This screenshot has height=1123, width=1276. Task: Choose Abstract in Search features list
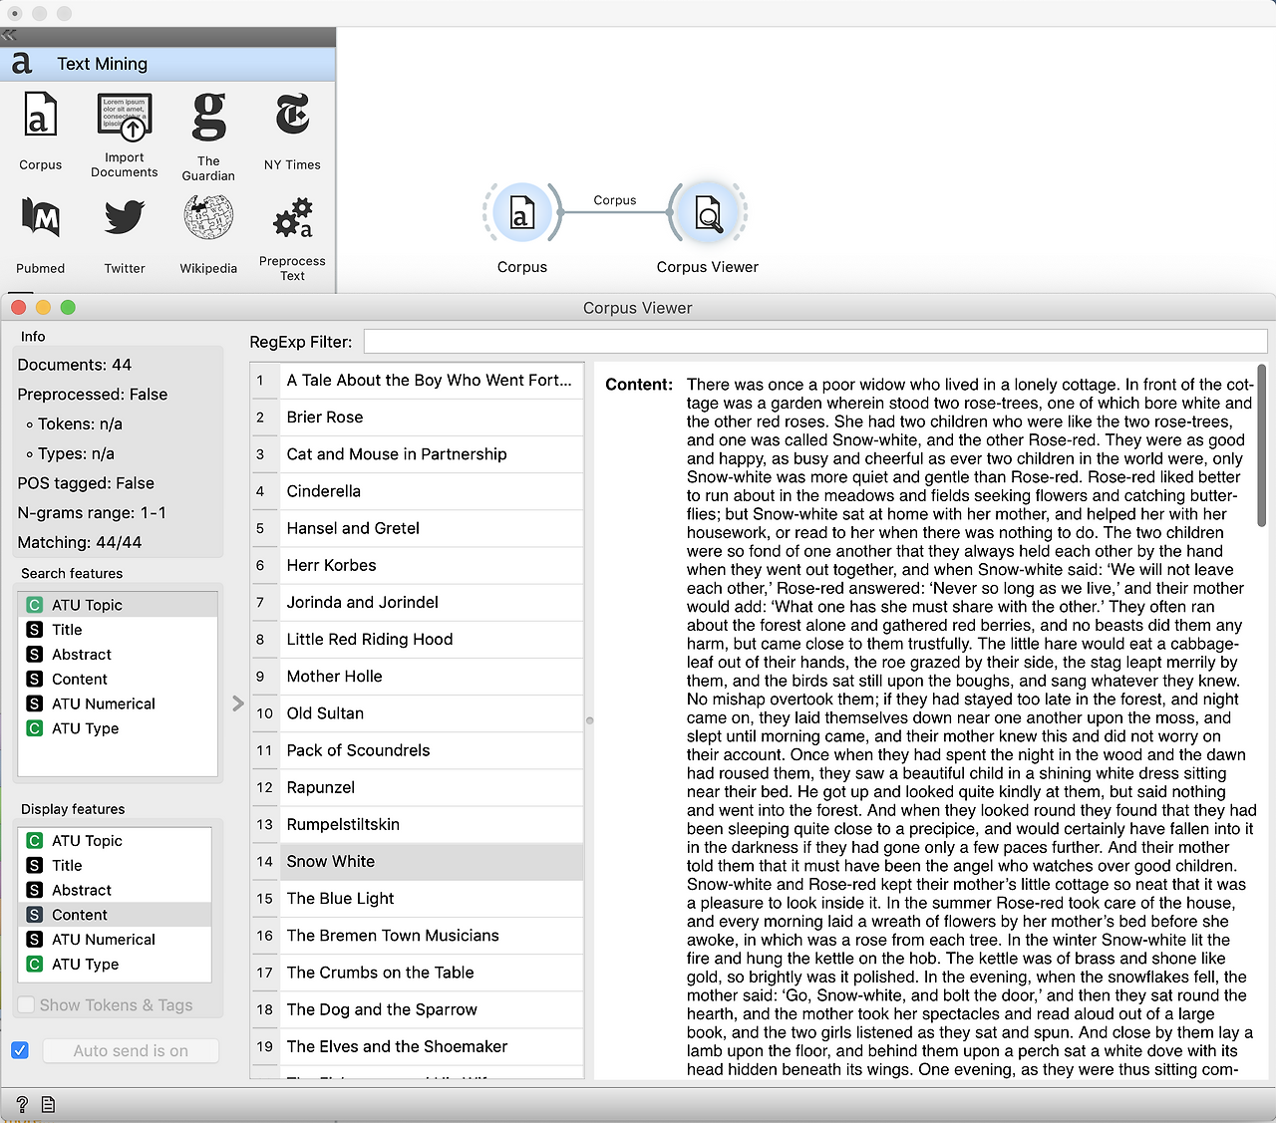point(118,655)
